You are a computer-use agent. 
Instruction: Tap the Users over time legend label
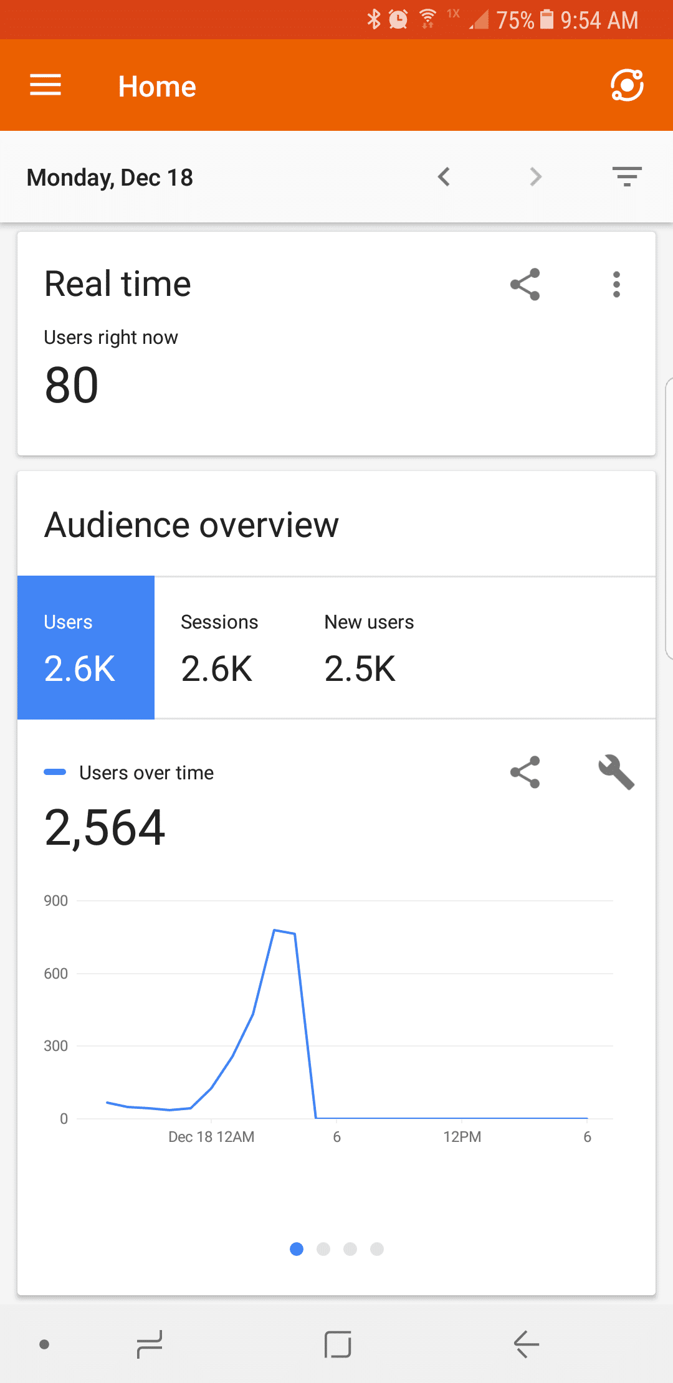pos(146,772)
